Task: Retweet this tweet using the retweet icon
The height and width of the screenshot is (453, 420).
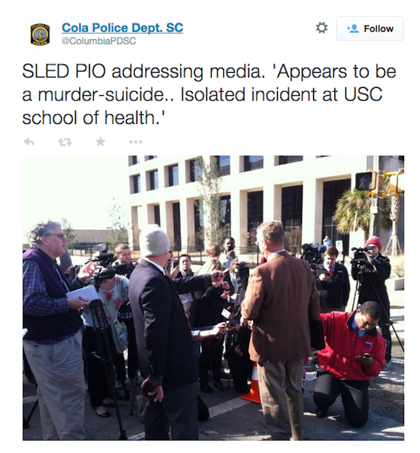Action: (x=65, y=142)
